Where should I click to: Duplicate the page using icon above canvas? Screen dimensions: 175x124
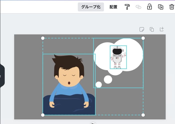click(x=152, y=29)
